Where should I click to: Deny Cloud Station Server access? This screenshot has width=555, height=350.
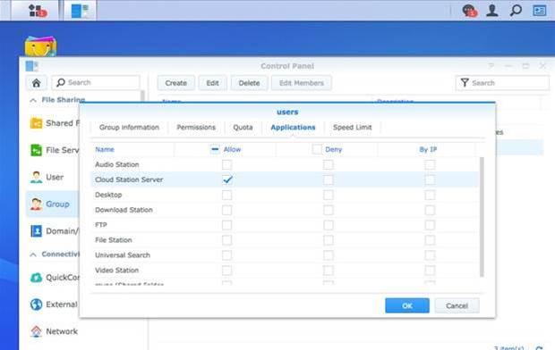(x=329, y=179)
